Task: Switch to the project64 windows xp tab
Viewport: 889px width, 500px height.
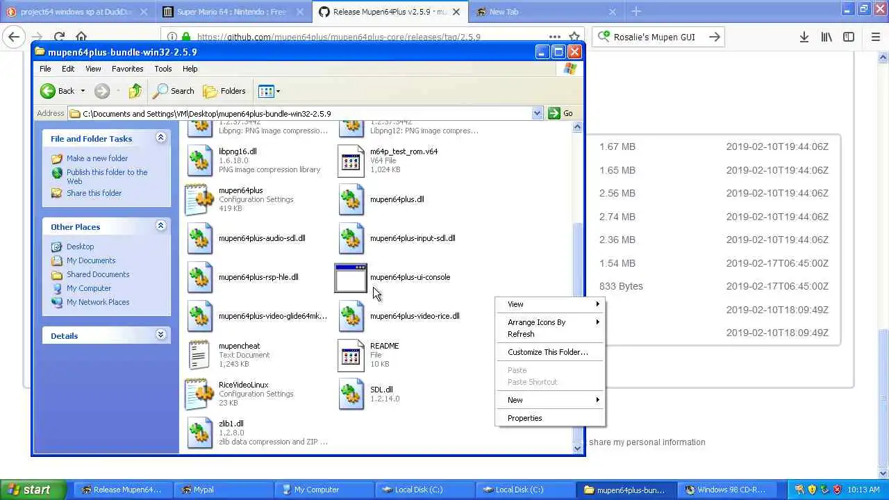Action: [76, 12]
